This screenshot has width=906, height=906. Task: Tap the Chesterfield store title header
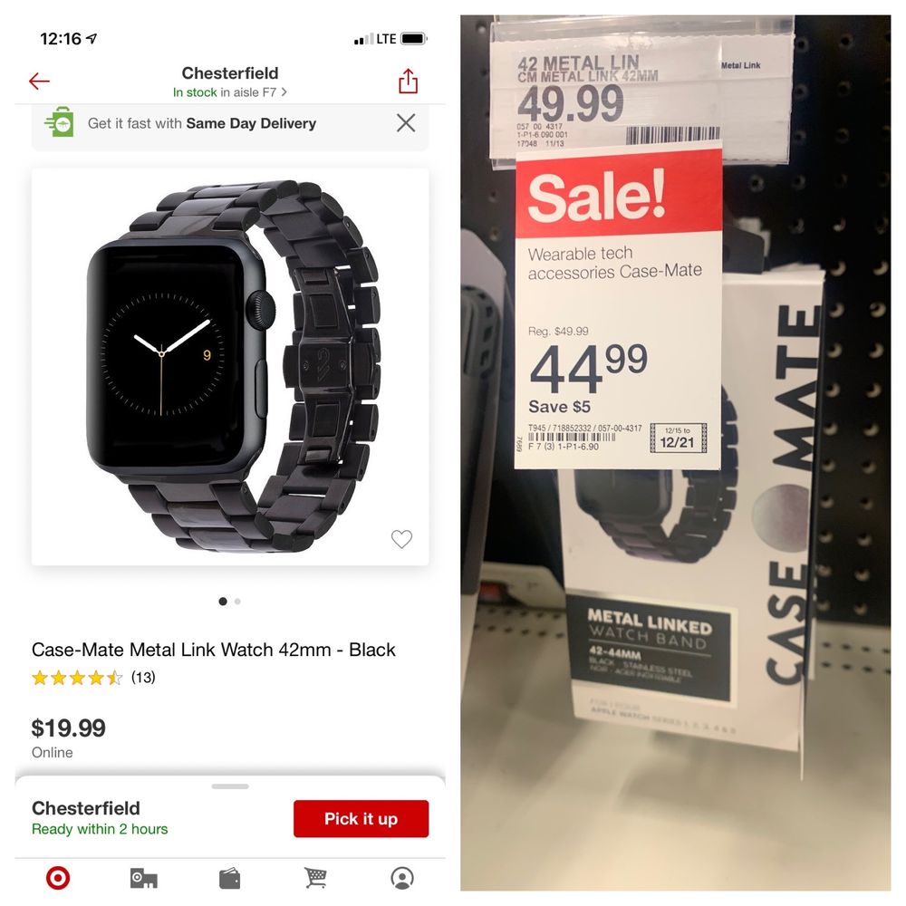[x=230, y=73]
